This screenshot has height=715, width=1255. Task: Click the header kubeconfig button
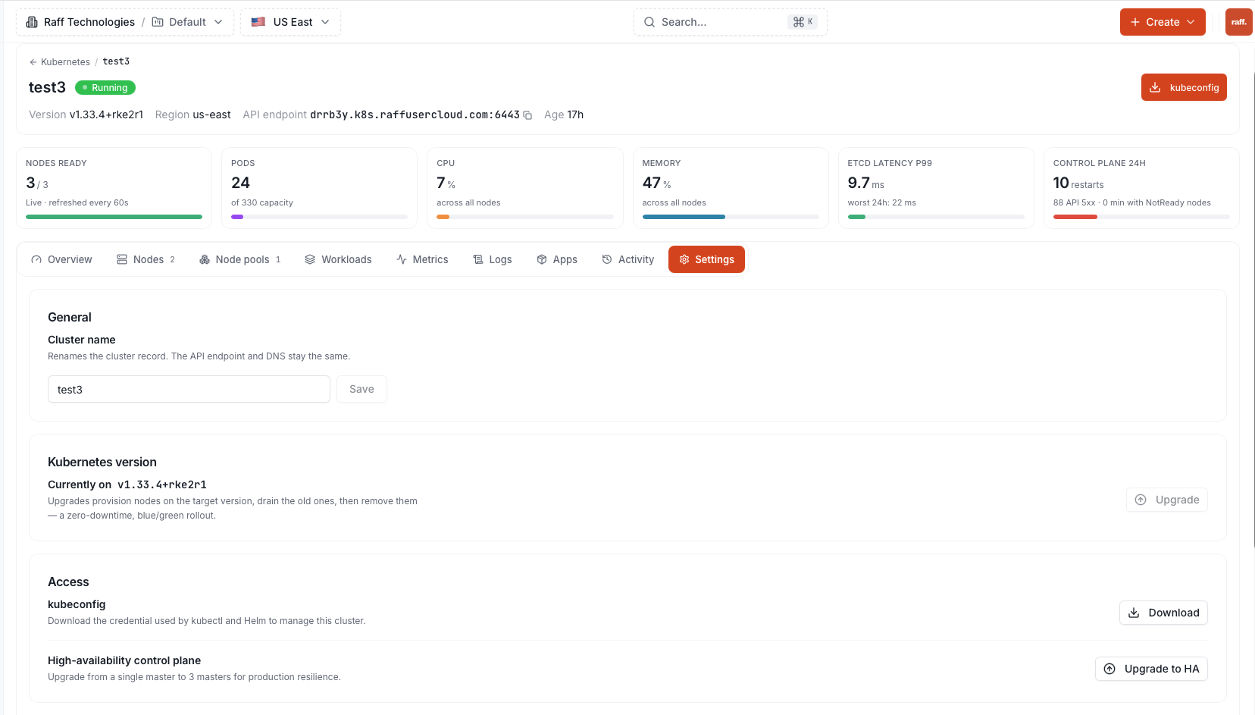click(1184, 87)
